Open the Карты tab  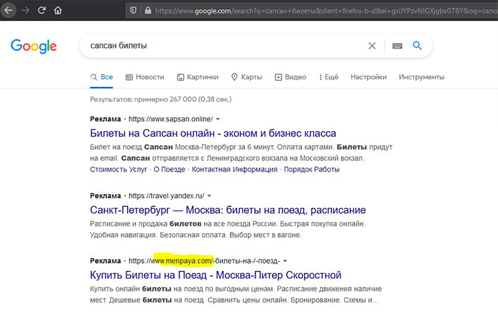[x=246, y=77]
